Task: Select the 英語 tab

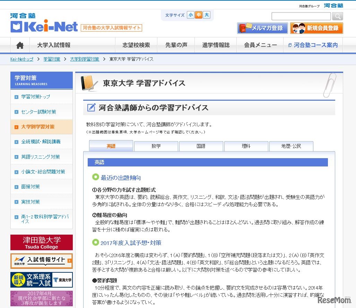Action: click(x=111, y=146)
